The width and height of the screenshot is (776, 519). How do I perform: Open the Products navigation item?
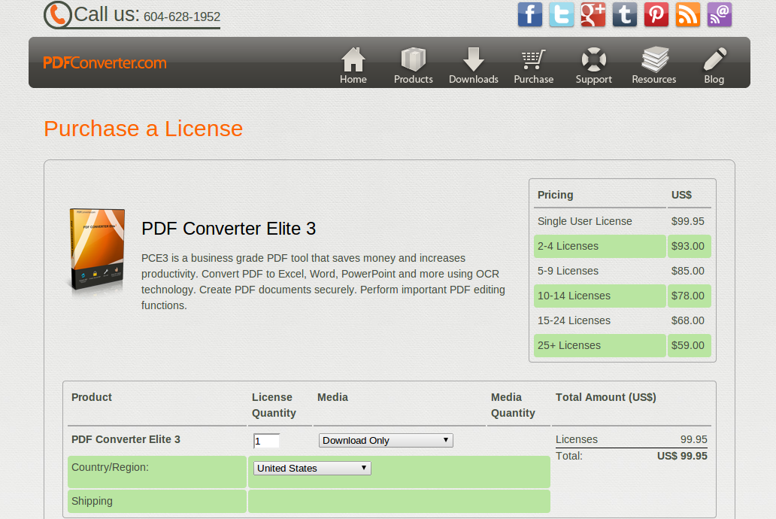pos(414,66)
